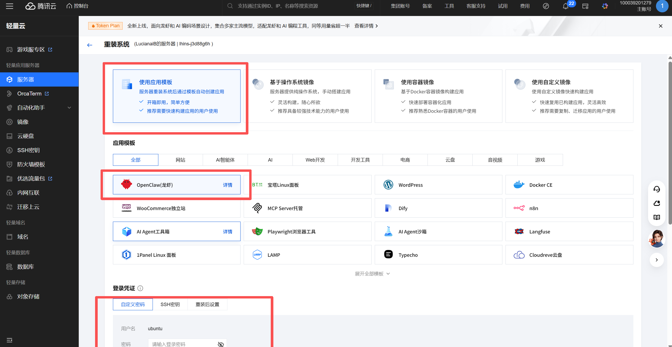Click the documentation book icon on right
Image resolution: width=672 pixels, height=347 pixels.
[x=657, y=217]
